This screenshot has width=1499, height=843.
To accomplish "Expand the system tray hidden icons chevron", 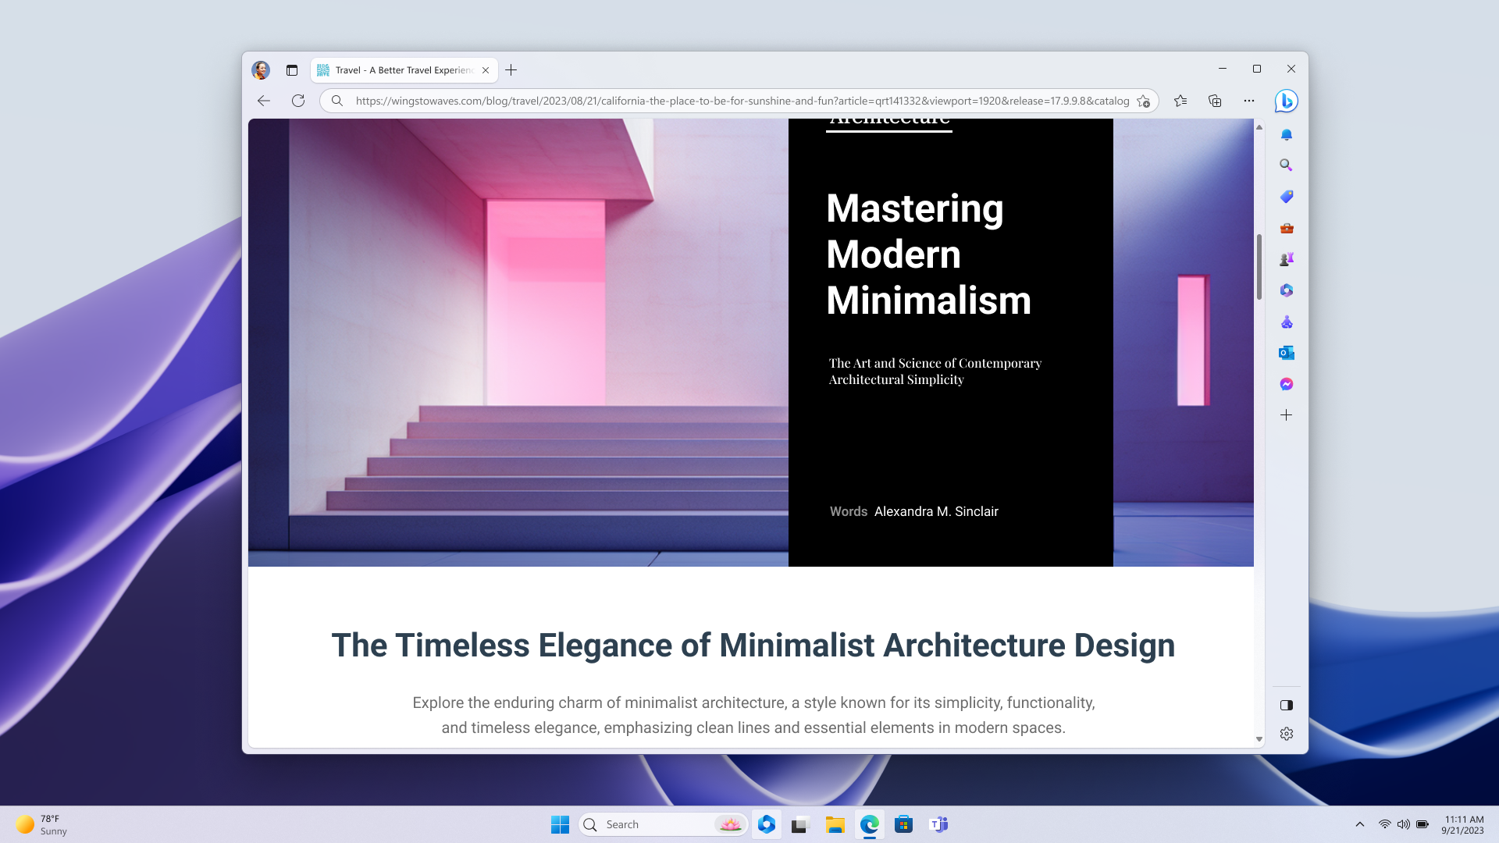I will [x=1359, y=824].
